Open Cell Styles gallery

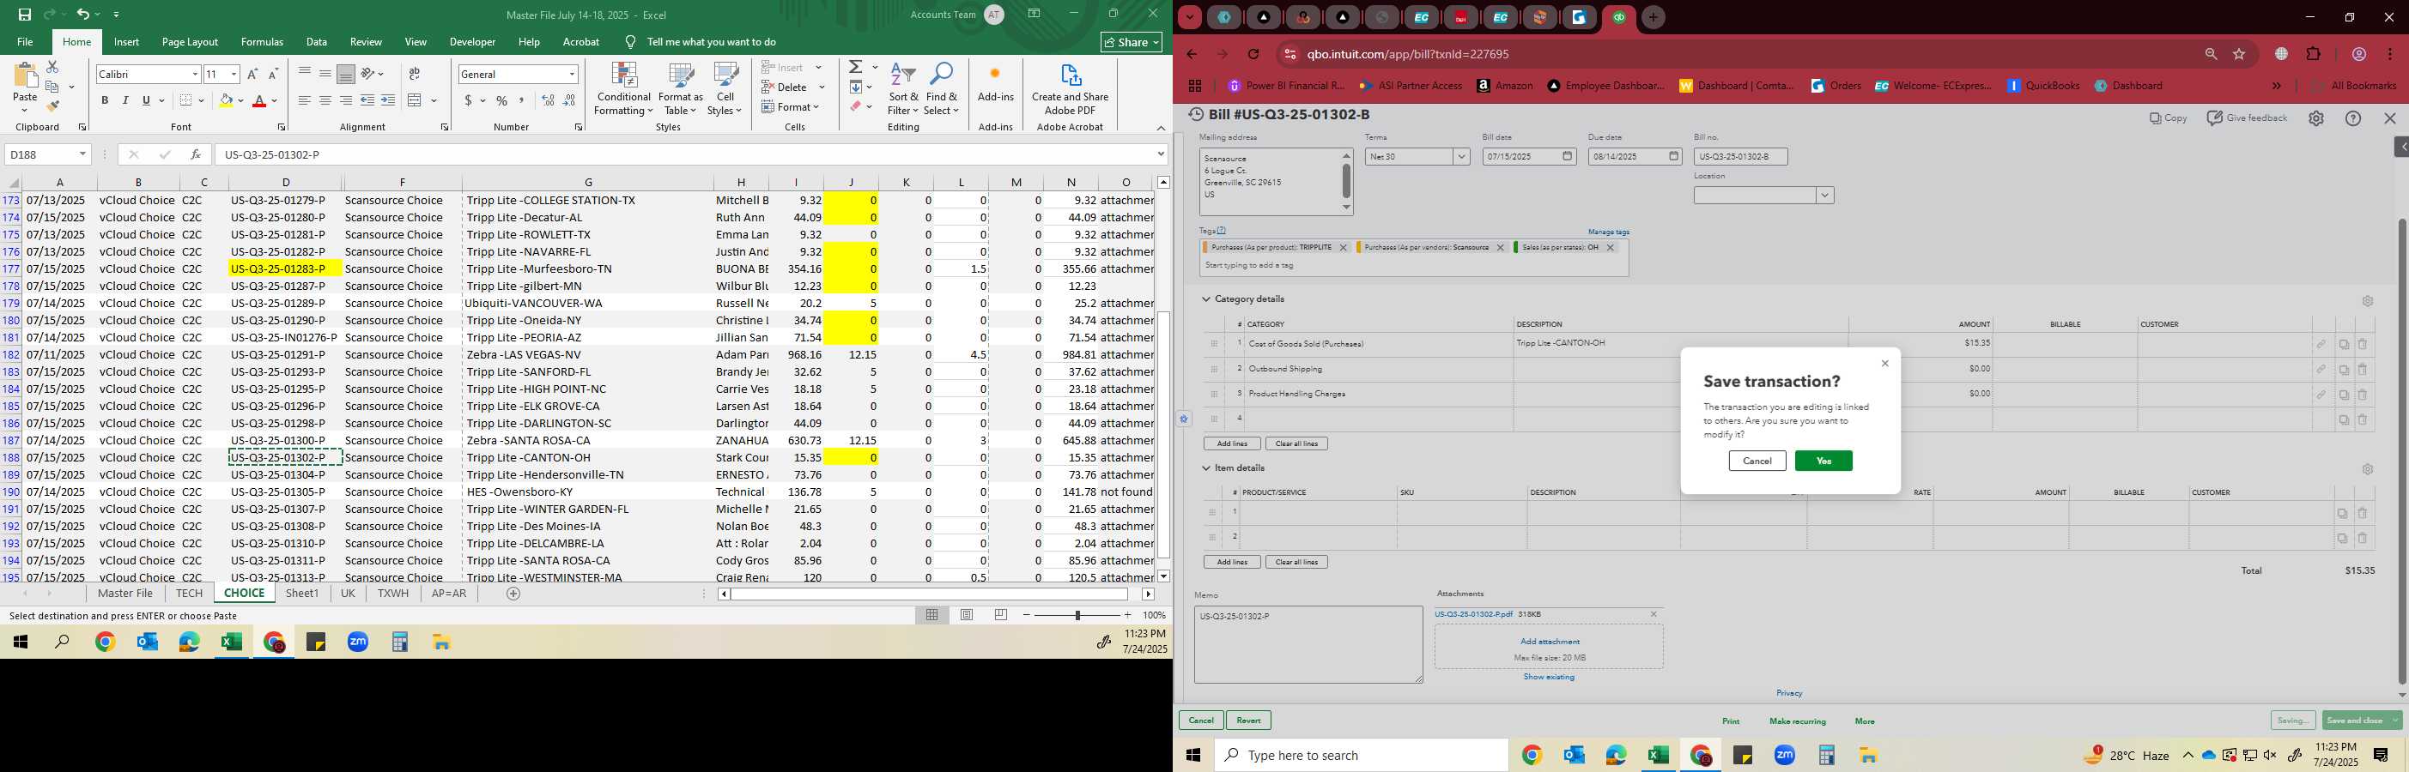coord(725,89)
